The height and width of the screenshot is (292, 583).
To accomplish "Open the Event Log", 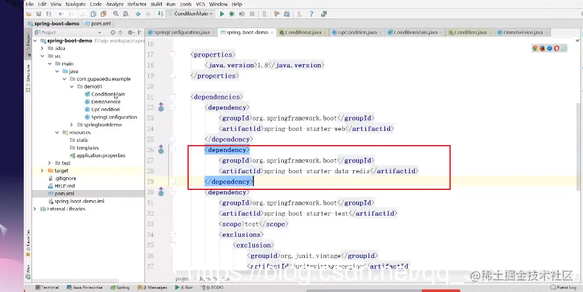I will (x=564, y=288).
